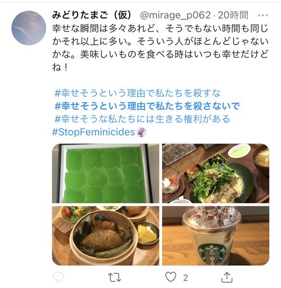Viewport: 281px width, 288px height.
Task: View the bamboo steamer dumpling photo
Action: [x=106, y=235]
